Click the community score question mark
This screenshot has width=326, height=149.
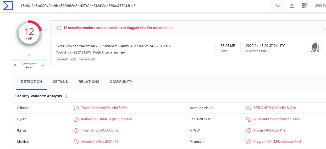click(x=29, y=56)
